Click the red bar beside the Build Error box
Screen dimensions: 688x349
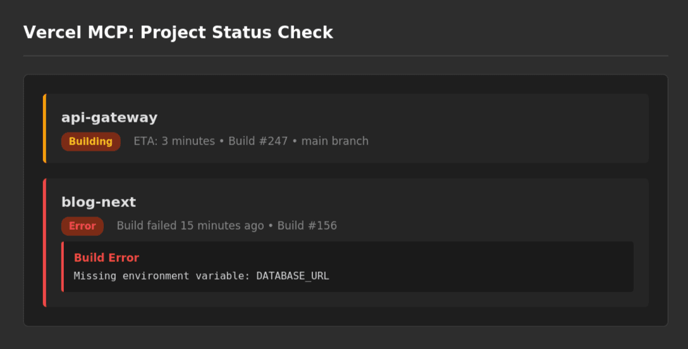pyautogui.click(x=63, y=266)
